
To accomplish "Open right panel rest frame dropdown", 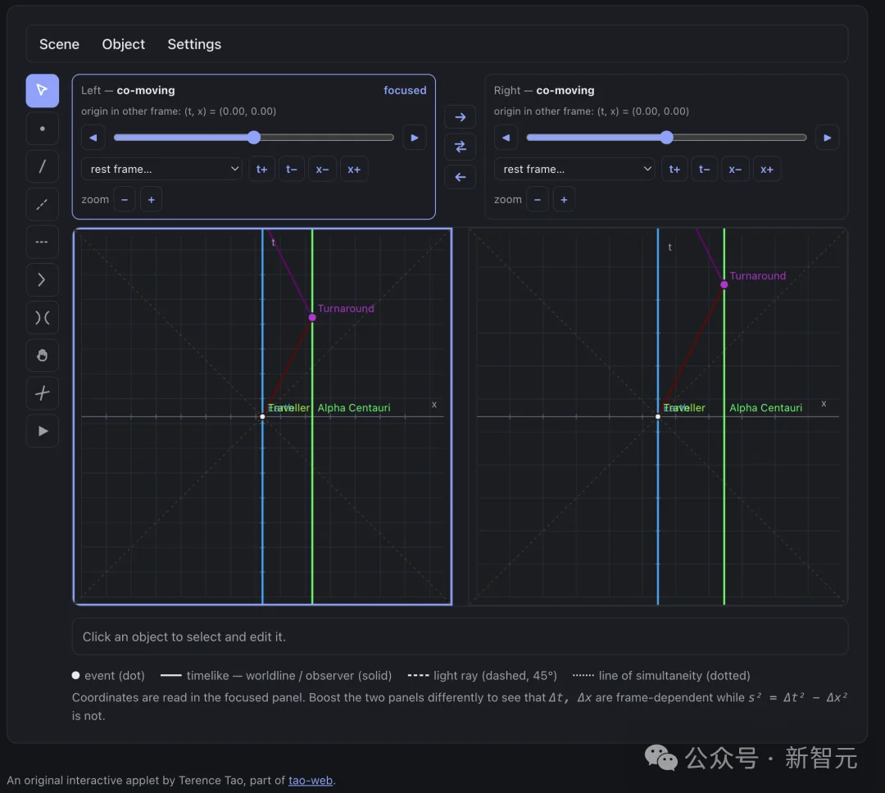I will coord(574,169).
